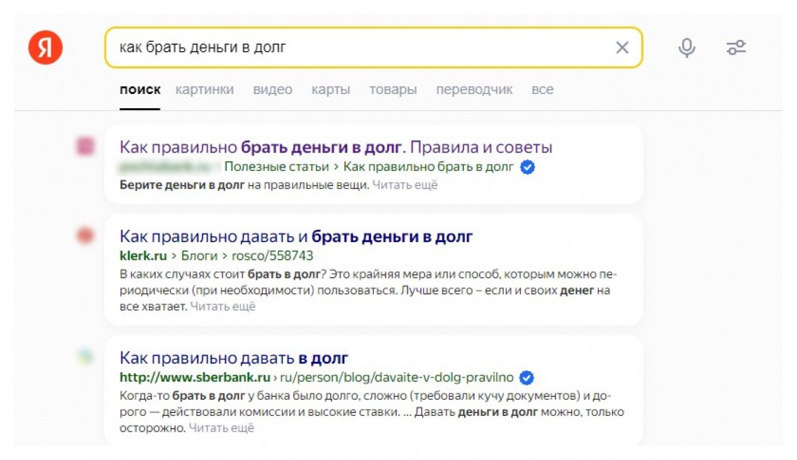Click the favicon of the klerk.ru result
Image resolution: width=797 pixels, height=460 pixels.
pyautogui.click(x=86, y=236)
